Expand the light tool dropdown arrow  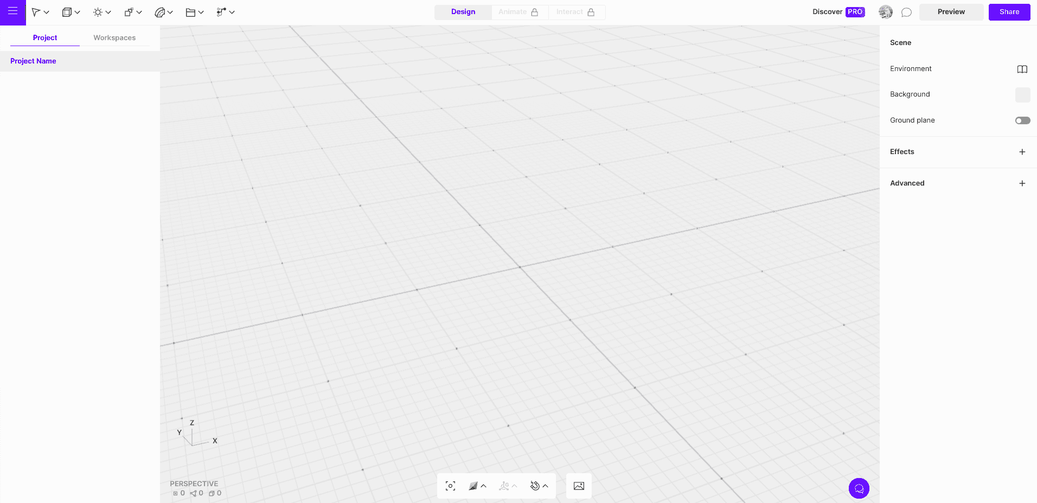pos(108,12)
